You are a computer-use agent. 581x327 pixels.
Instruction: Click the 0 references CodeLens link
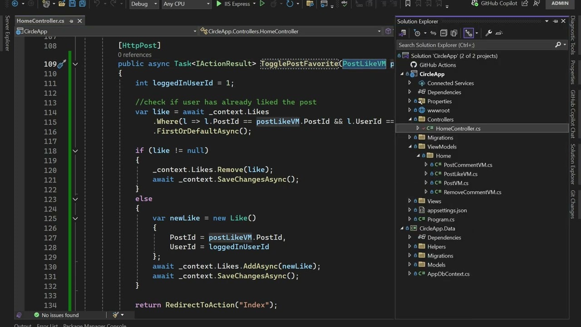point(135,55)
